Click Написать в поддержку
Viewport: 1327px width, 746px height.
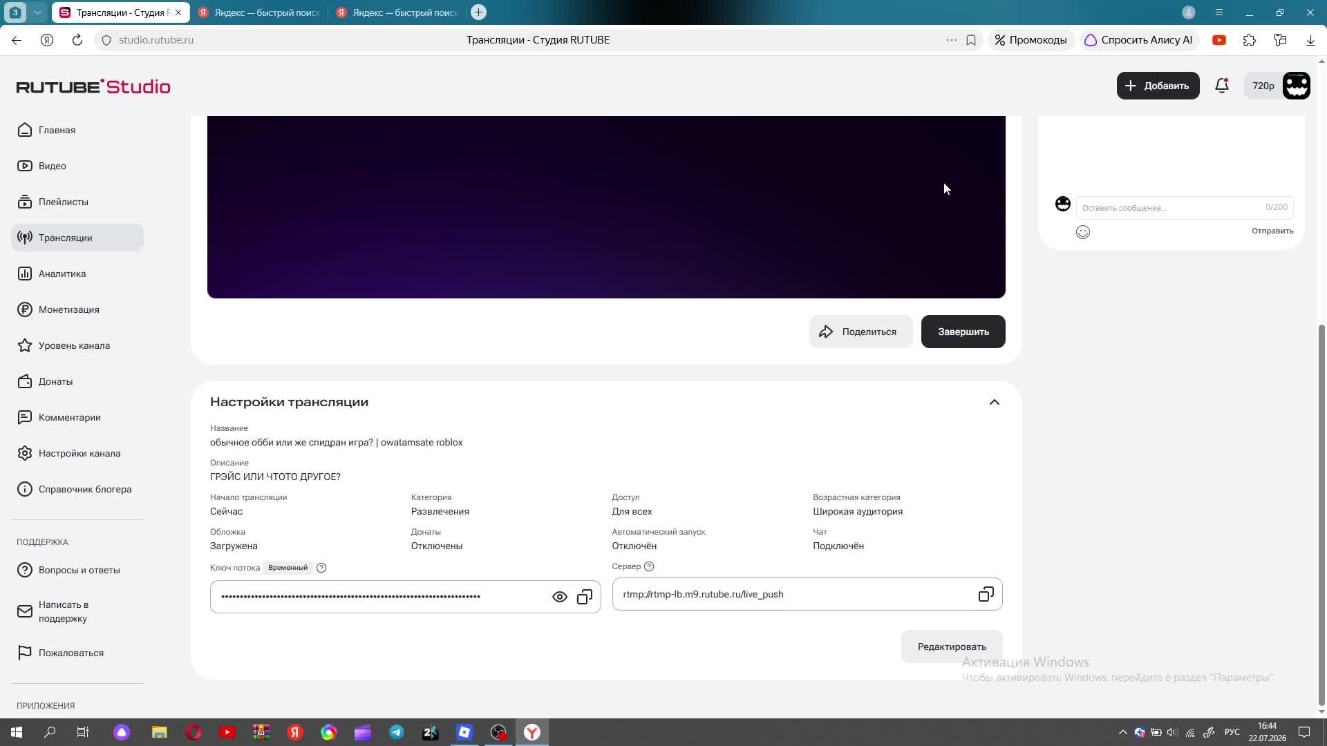77,611
